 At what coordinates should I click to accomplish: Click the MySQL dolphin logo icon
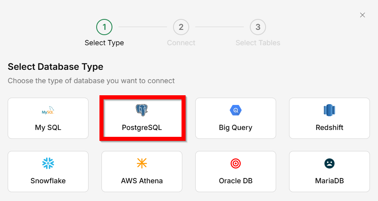(48, 110)
